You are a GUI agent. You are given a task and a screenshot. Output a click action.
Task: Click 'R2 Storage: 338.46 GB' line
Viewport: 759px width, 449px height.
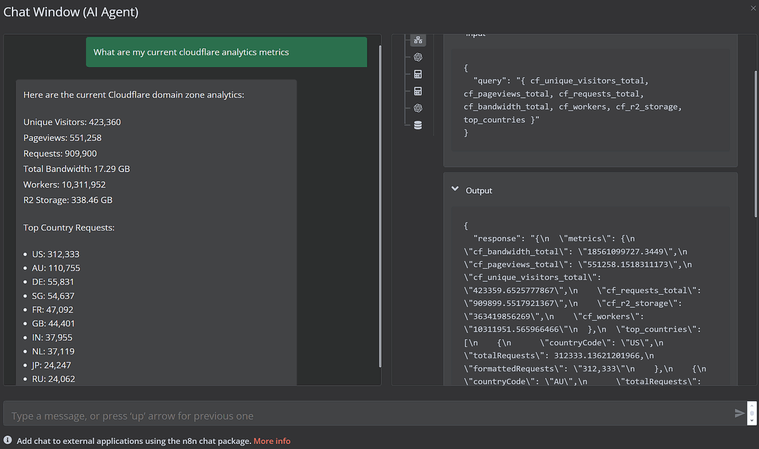[68, 200]
